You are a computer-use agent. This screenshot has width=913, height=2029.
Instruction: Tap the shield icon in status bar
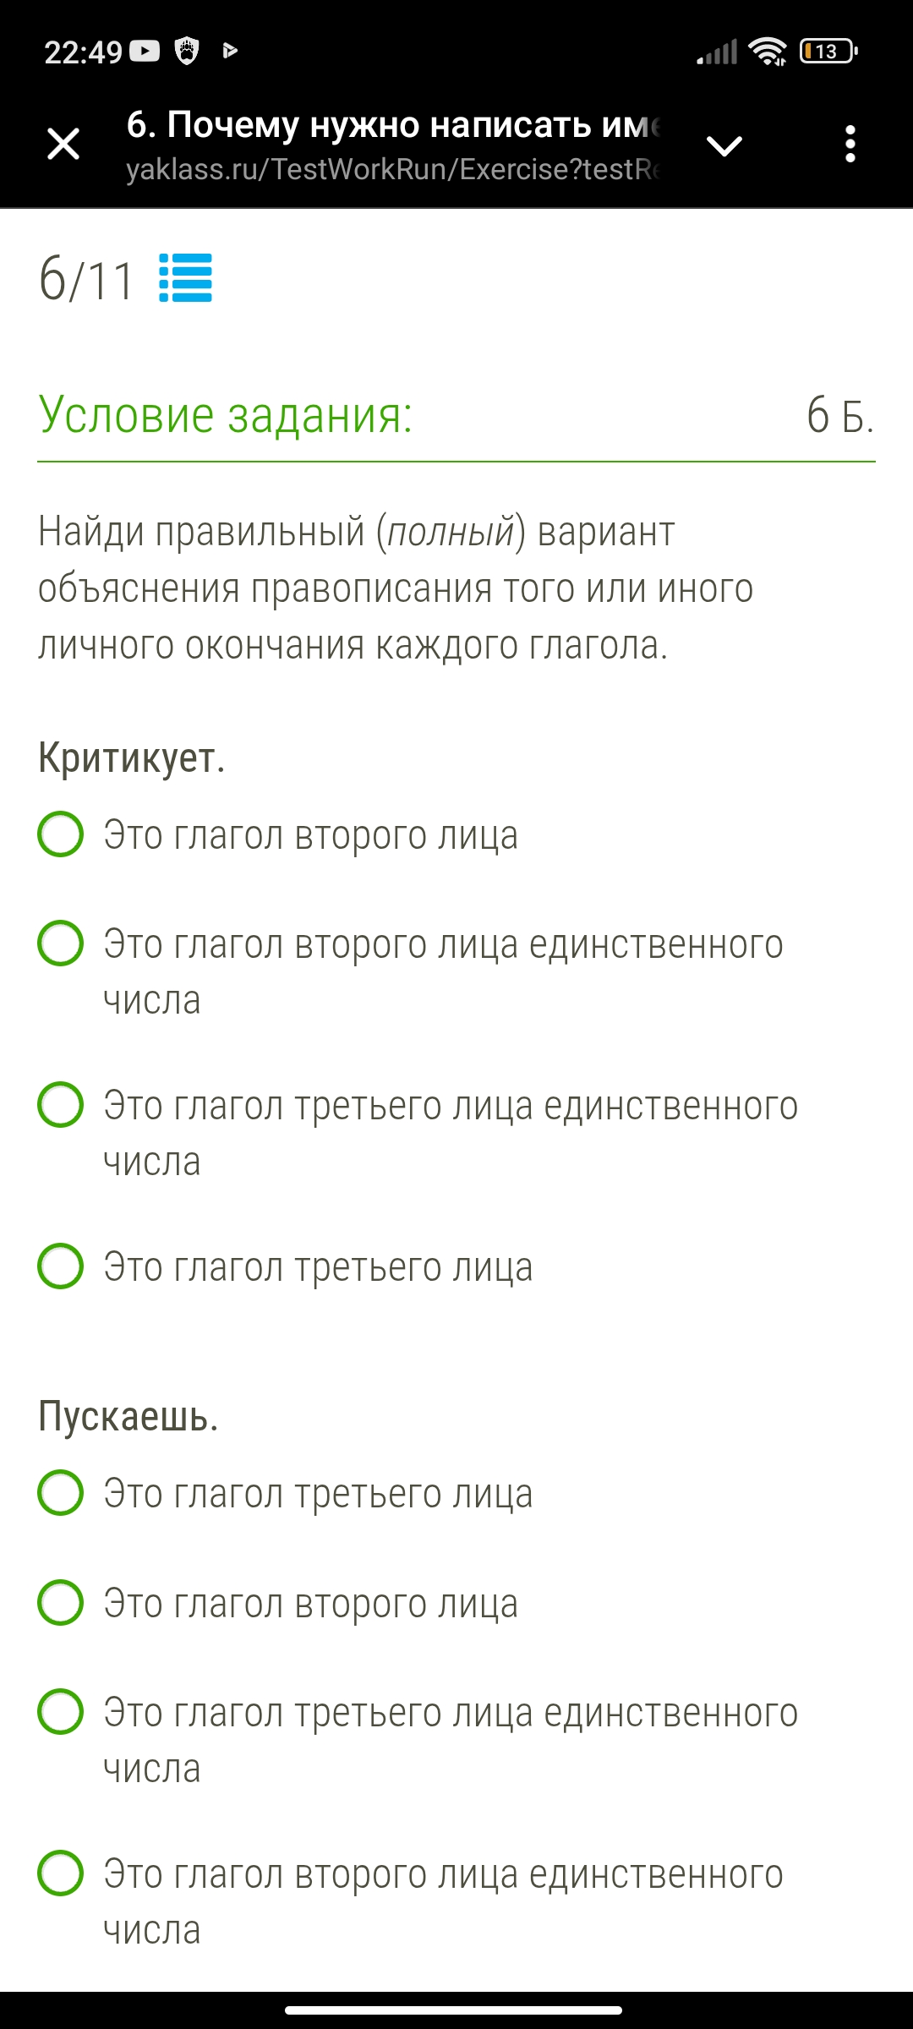coord(187,52)
